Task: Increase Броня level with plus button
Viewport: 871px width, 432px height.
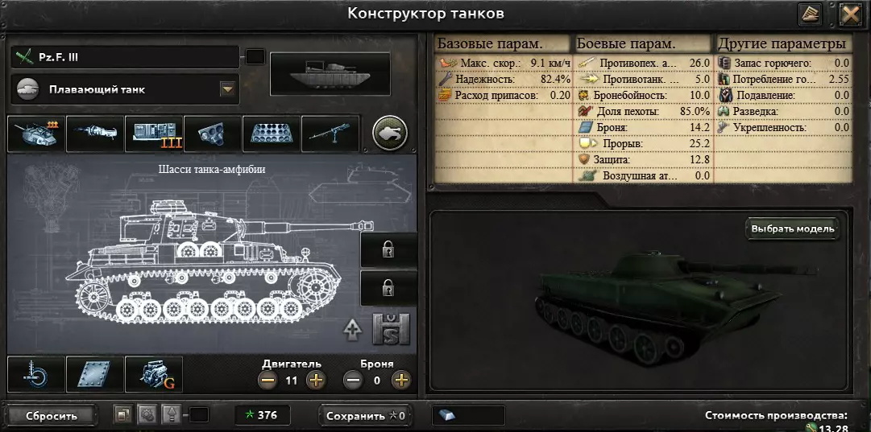Action: (400, 381)
